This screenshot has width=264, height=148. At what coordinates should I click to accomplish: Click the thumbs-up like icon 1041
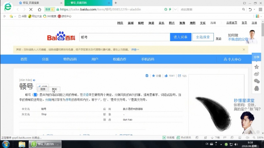[x=166, y=76]
